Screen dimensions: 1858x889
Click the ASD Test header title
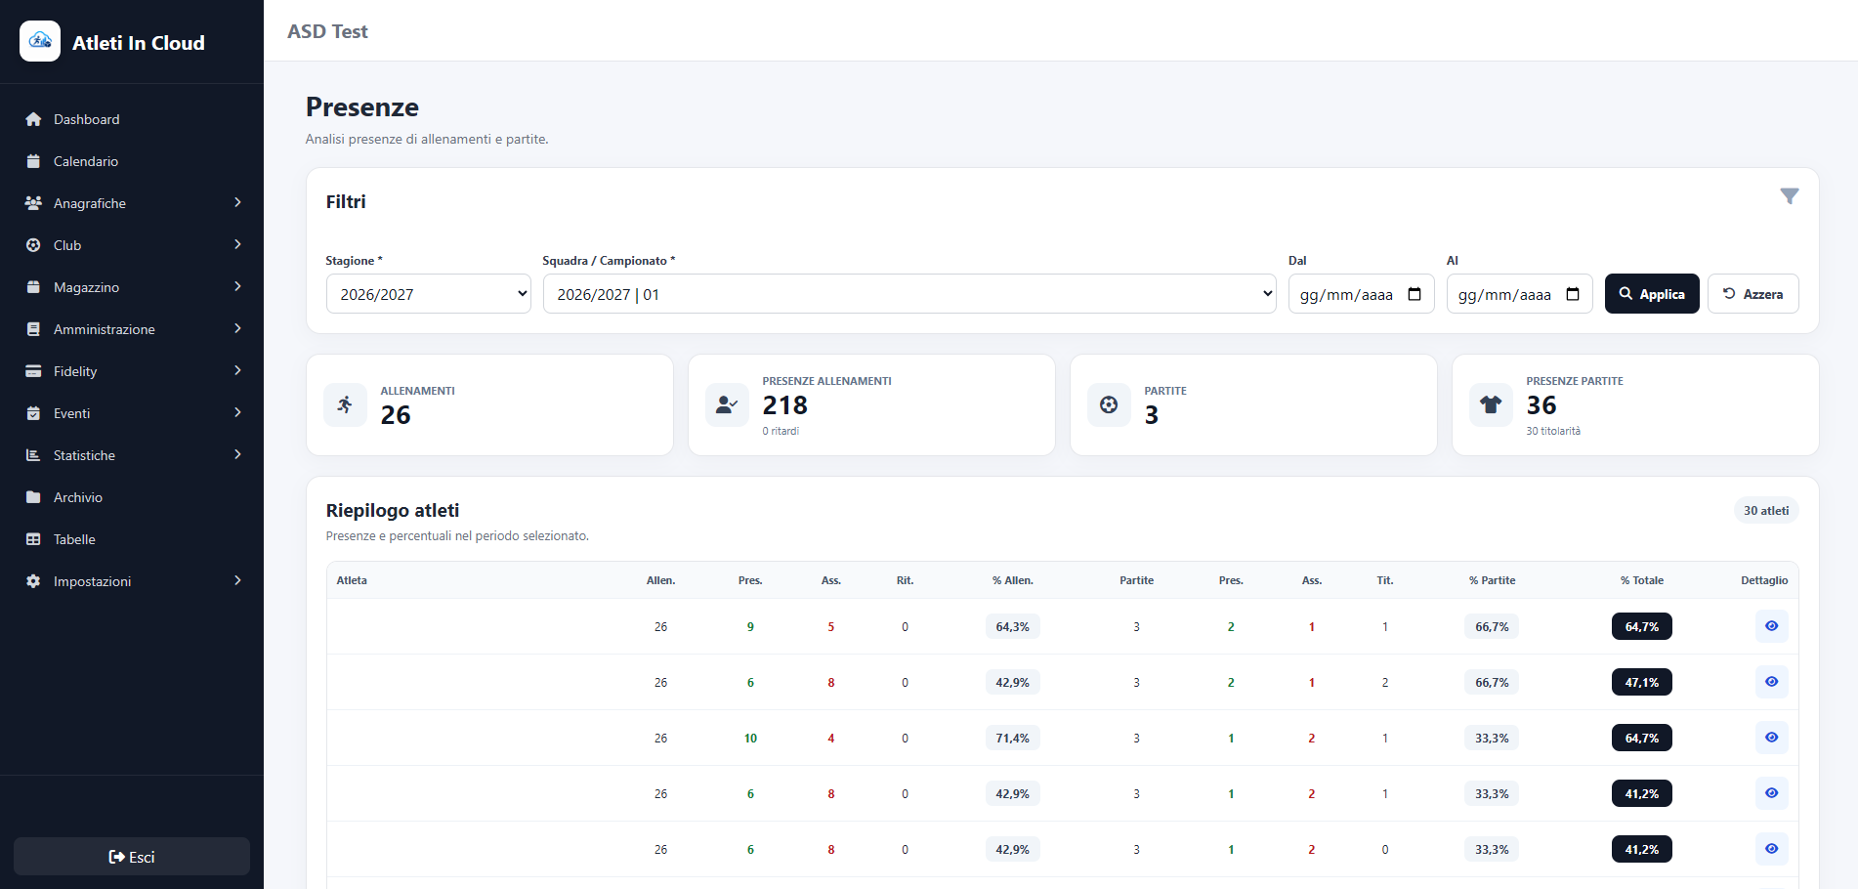(x=327, y=31)
